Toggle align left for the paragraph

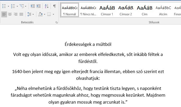pyautogui.click(x=4, y=14)
